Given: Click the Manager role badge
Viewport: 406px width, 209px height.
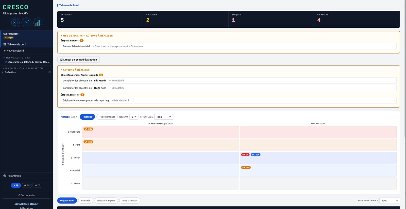Looking at the screenshot, I should pyautogui.click(x=9, y=38).
